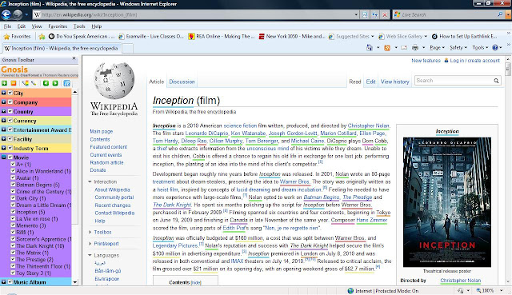Viewport: 512px width, 295px height.
Task: Open the View history tab
Action: pos(394,82)
